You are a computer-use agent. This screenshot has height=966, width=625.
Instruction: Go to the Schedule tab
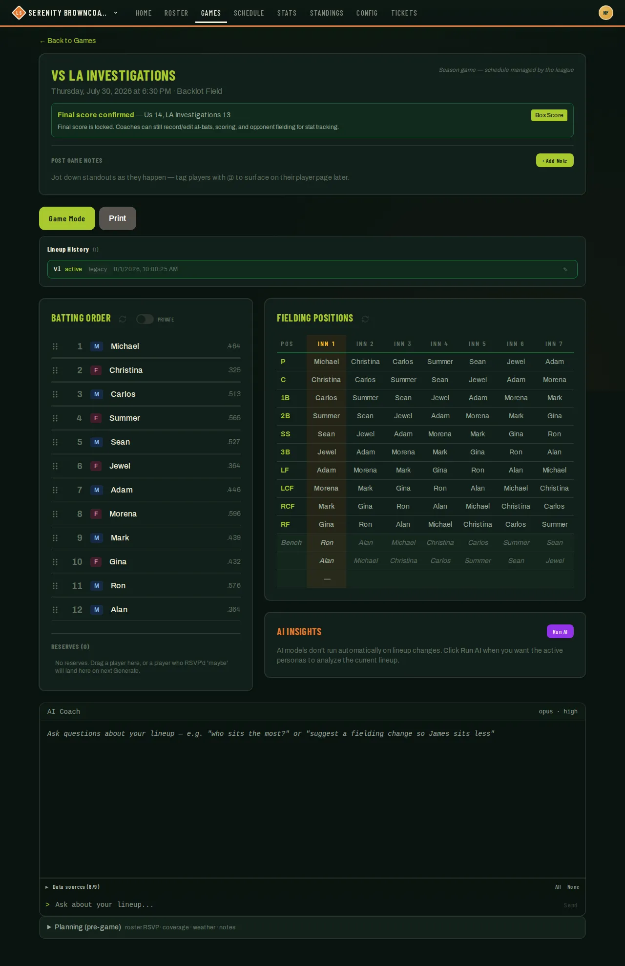coord(249,13)
